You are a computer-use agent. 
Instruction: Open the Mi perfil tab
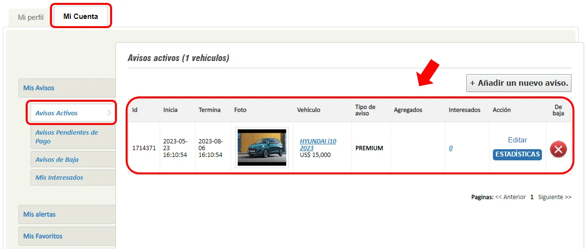(31, 17)
